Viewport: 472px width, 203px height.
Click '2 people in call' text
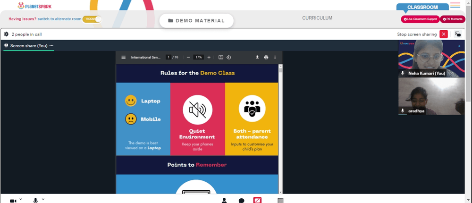coord(26,34)
